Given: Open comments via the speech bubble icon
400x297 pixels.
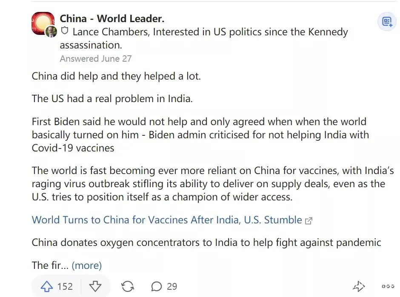Looking at the screenshot, I should pos(157,286).
